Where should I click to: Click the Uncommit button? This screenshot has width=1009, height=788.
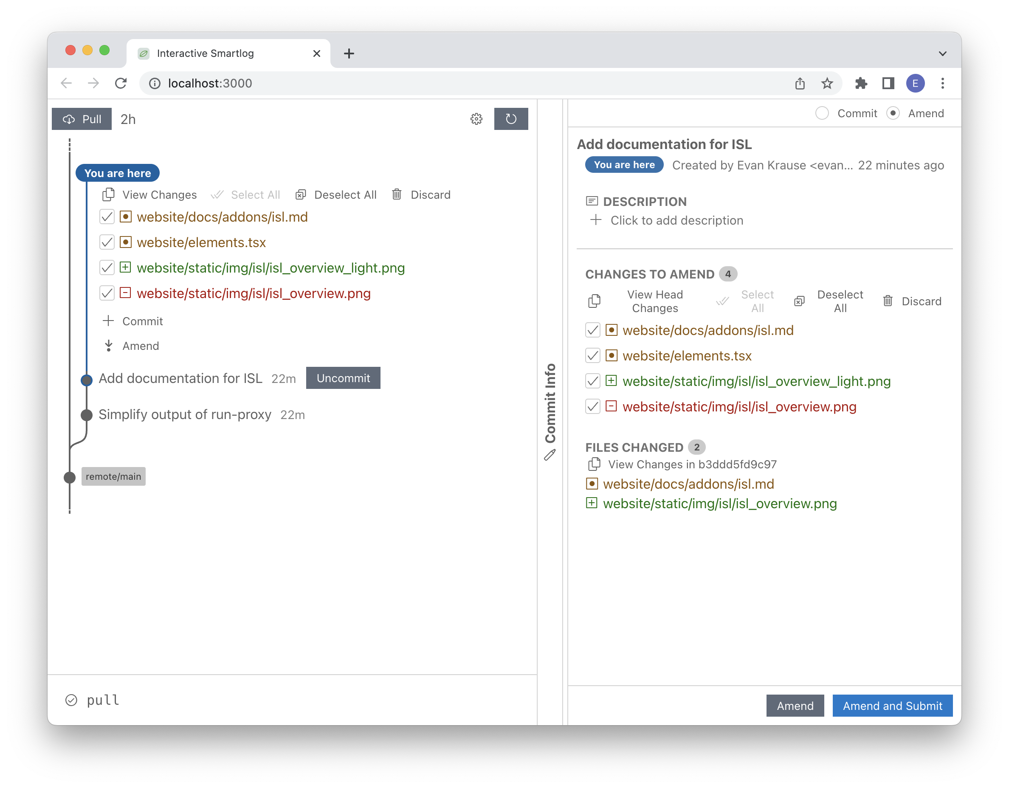[343, 378]
